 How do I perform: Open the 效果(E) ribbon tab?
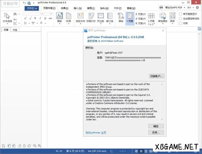pyautogui.click(x=65, y=8)
